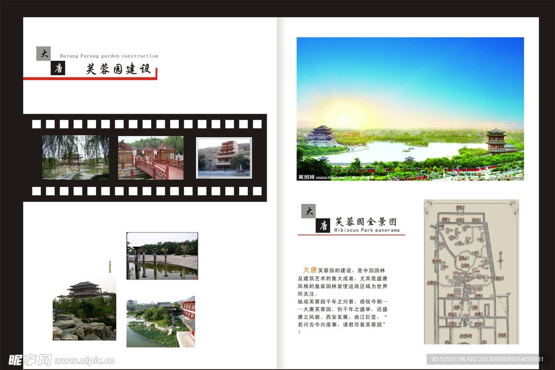Open the large sunset panorama image
Viewport: 555px width, 370px height.
(410, 108)
